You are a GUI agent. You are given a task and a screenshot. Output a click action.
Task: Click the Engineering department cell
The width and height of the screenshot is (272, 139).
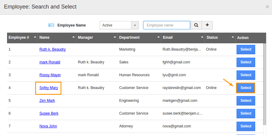tap(129, 101)
